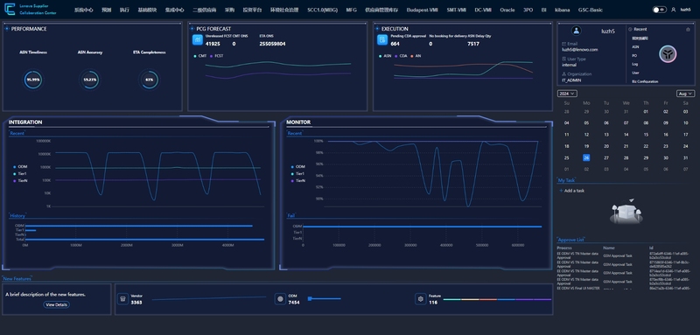700x335 pixels.
Task: Click the ETA ONS value 255059804
Action: [272, 44]
